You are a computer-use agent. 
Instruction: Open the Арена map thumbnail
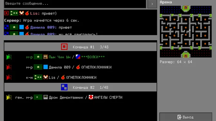coord(186,32)
